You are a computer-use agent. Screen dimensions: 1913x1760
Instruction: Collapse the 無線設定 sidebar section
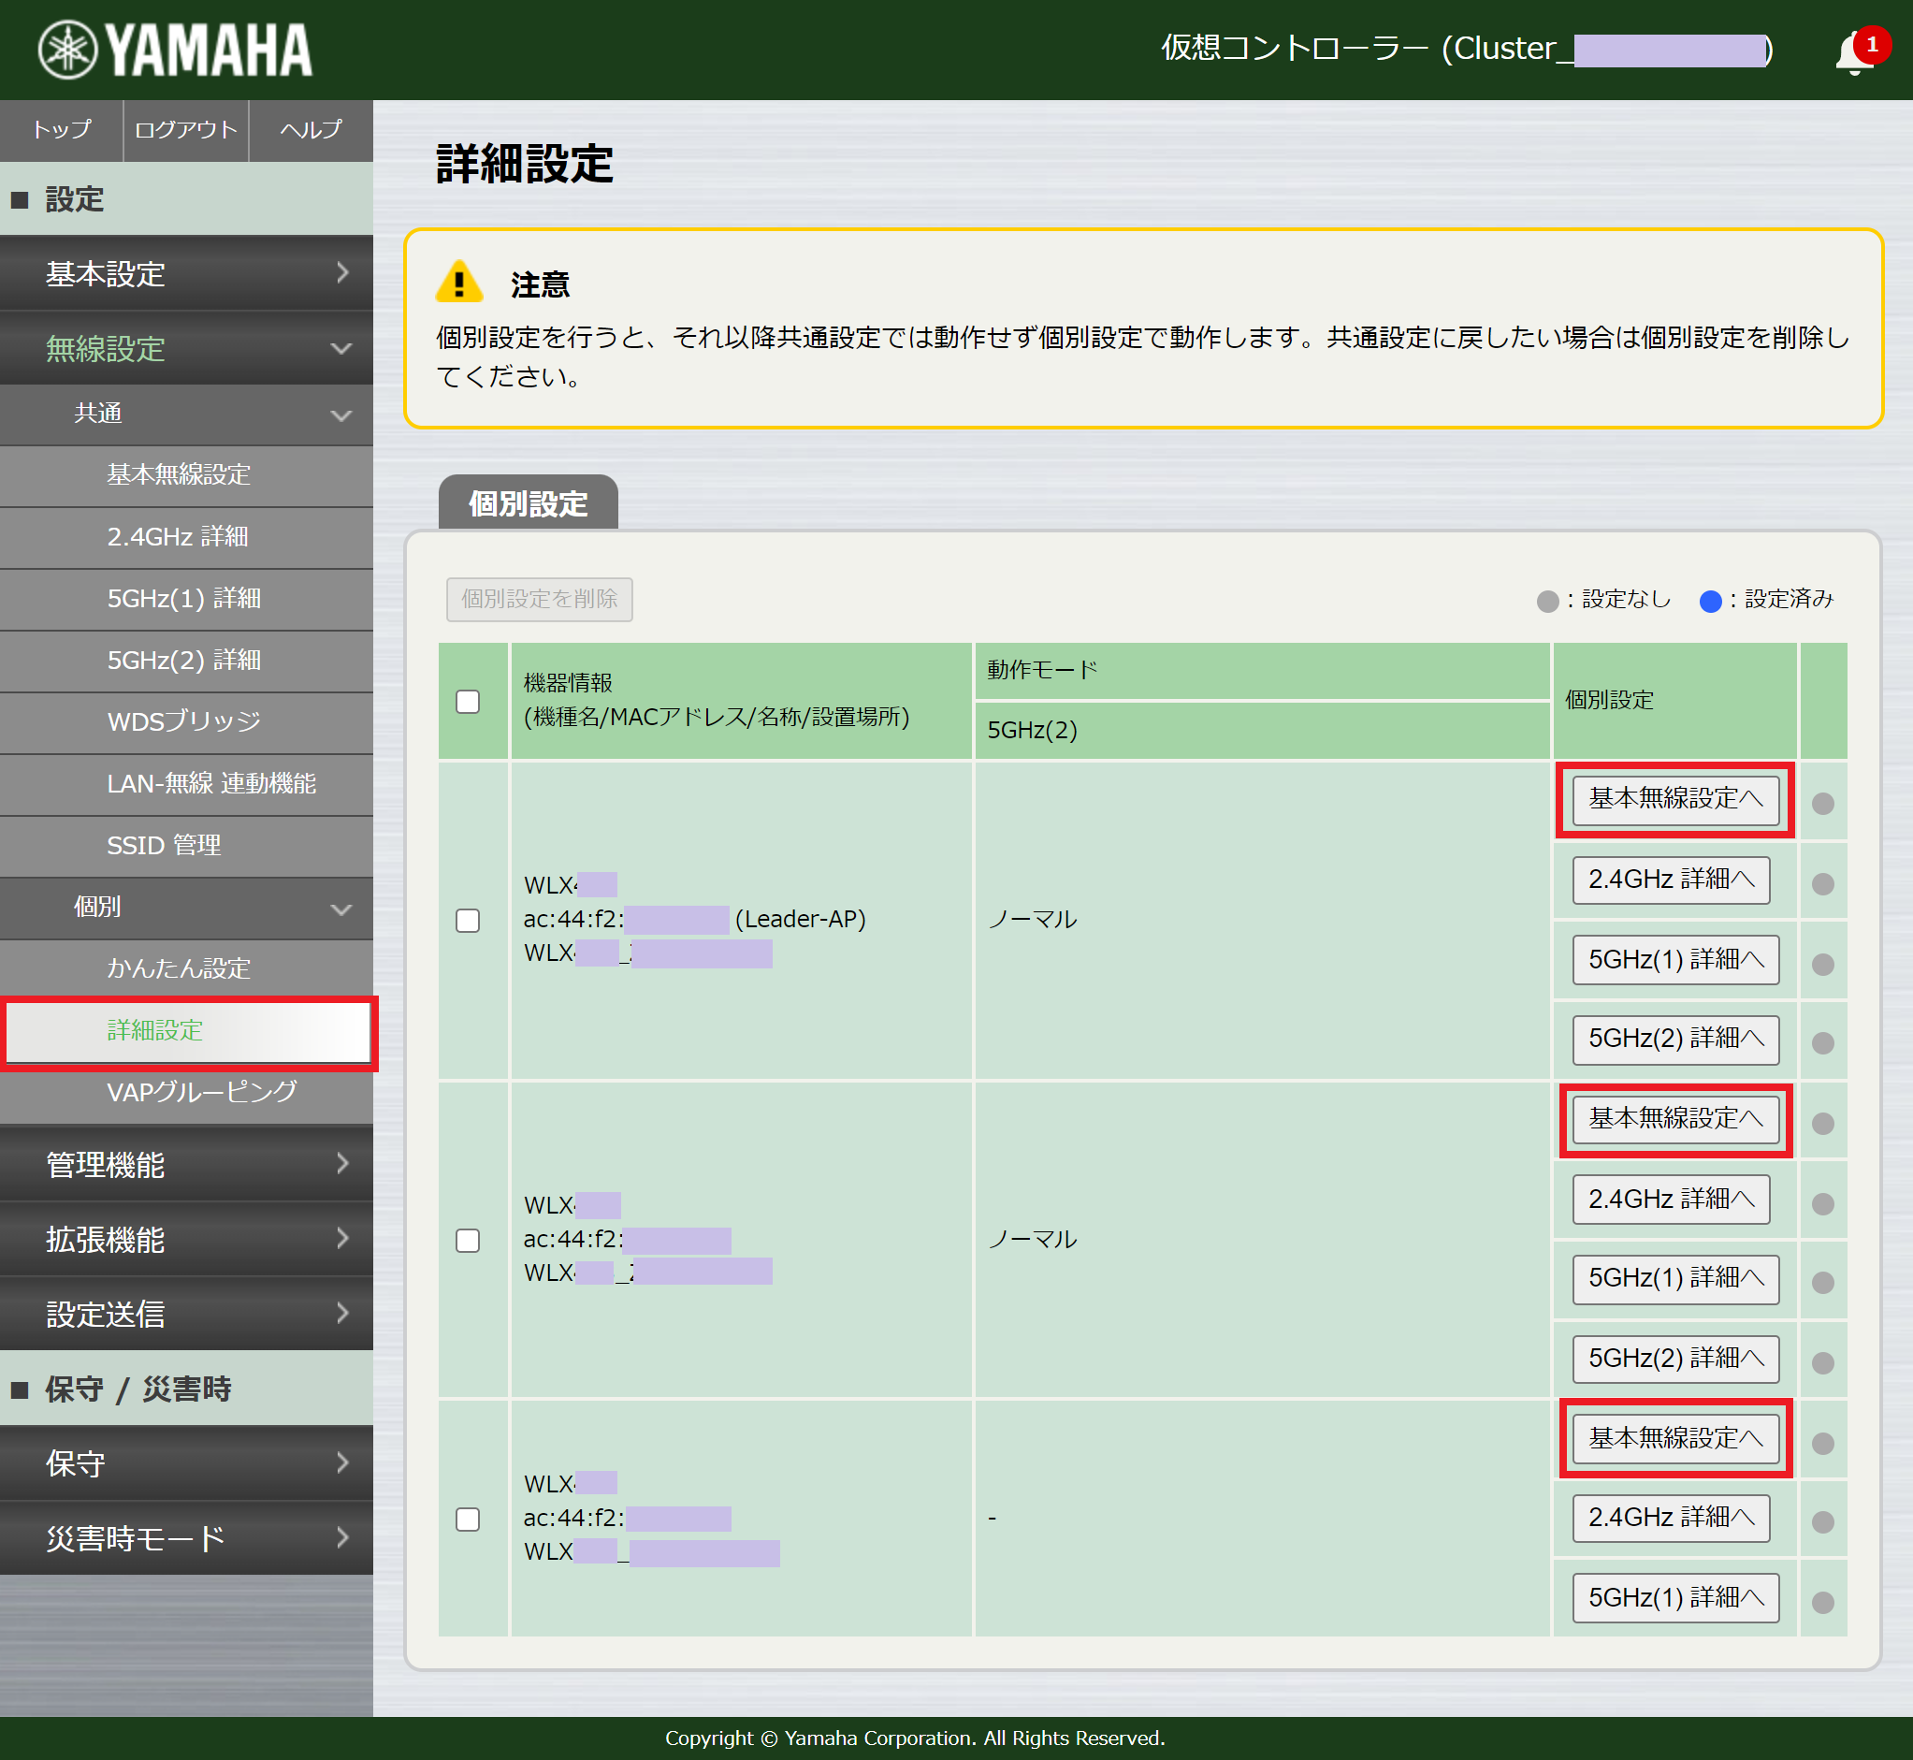pyautogui.click(x=187, y=349)
